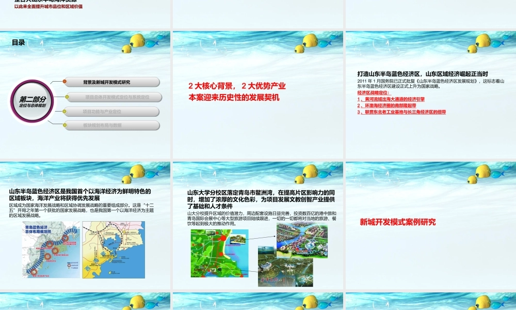Click link 1、黄河流域出海大通道的经济引擎

(x=391, y=99)
